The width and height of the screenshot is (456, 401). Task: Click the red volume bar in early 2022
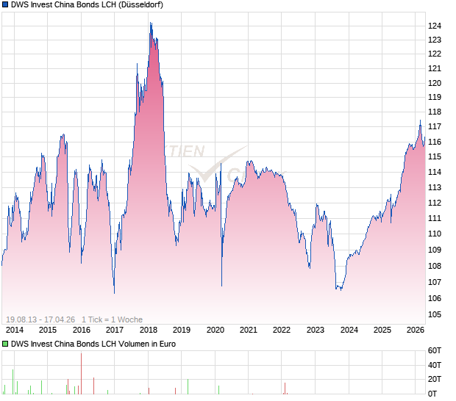(285, 389)
